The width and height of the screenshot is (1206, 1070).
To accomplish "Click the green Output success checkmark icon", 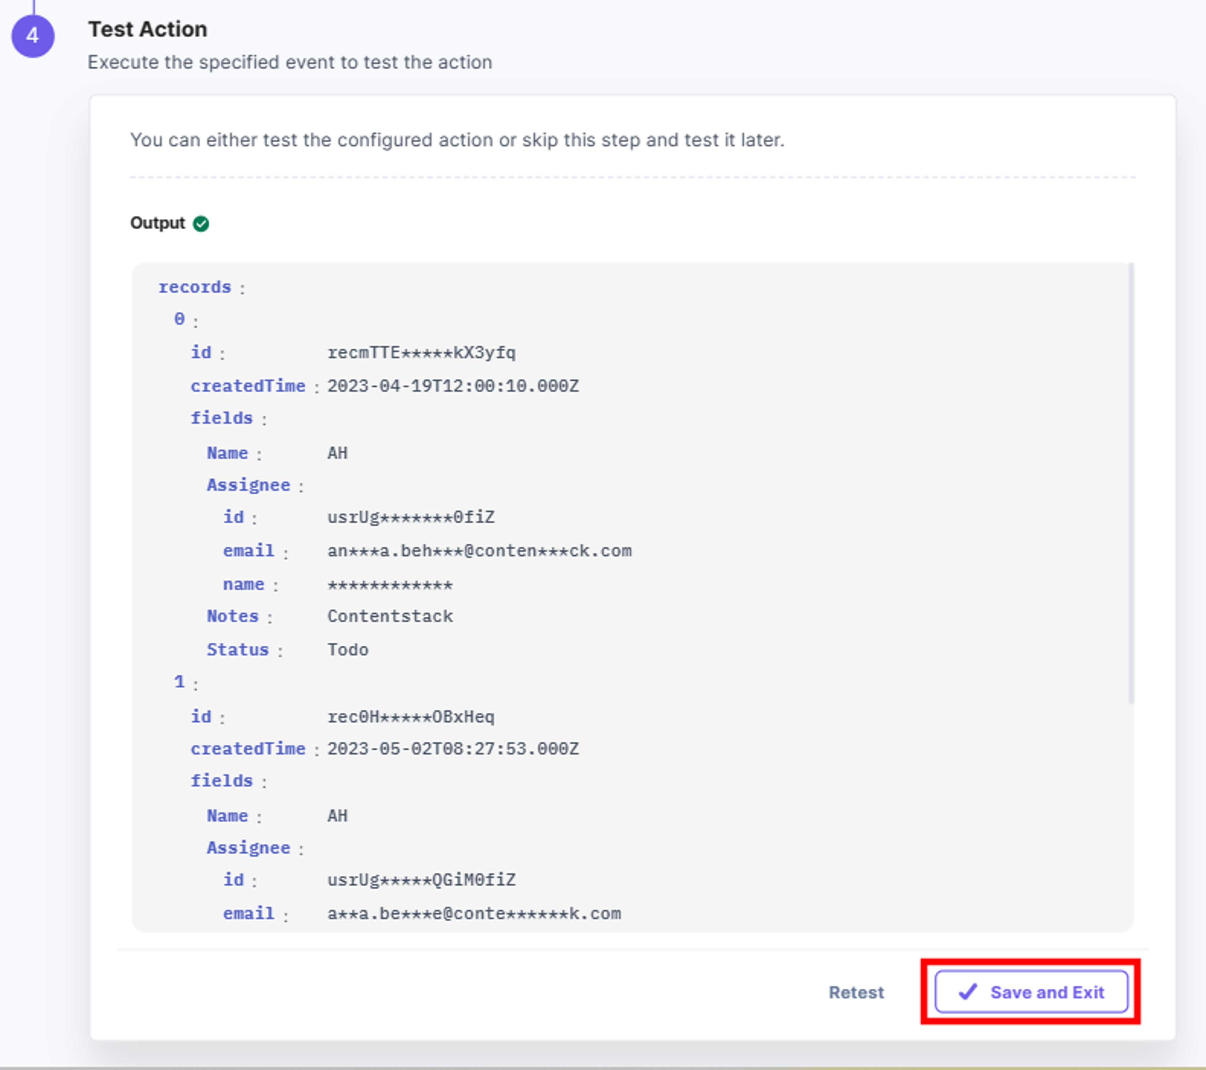I will (201, 224).
